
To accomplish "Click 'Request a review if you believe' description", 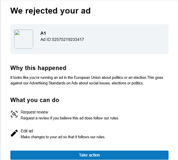I will point(69,118).
